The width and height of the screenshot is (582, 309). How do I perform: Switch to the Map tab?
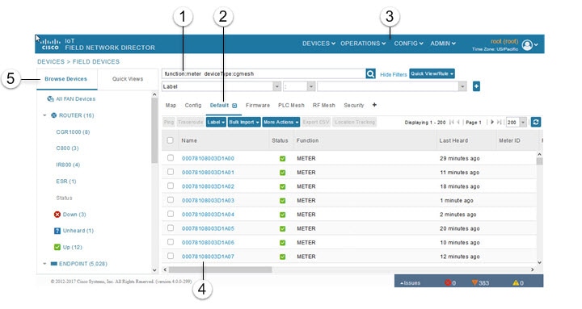coord(171,105)
